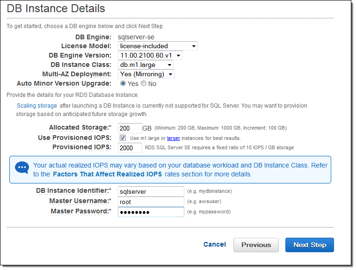The image size is (356, 270).
Task: Click the Master Password field
Action: point(151,212)
